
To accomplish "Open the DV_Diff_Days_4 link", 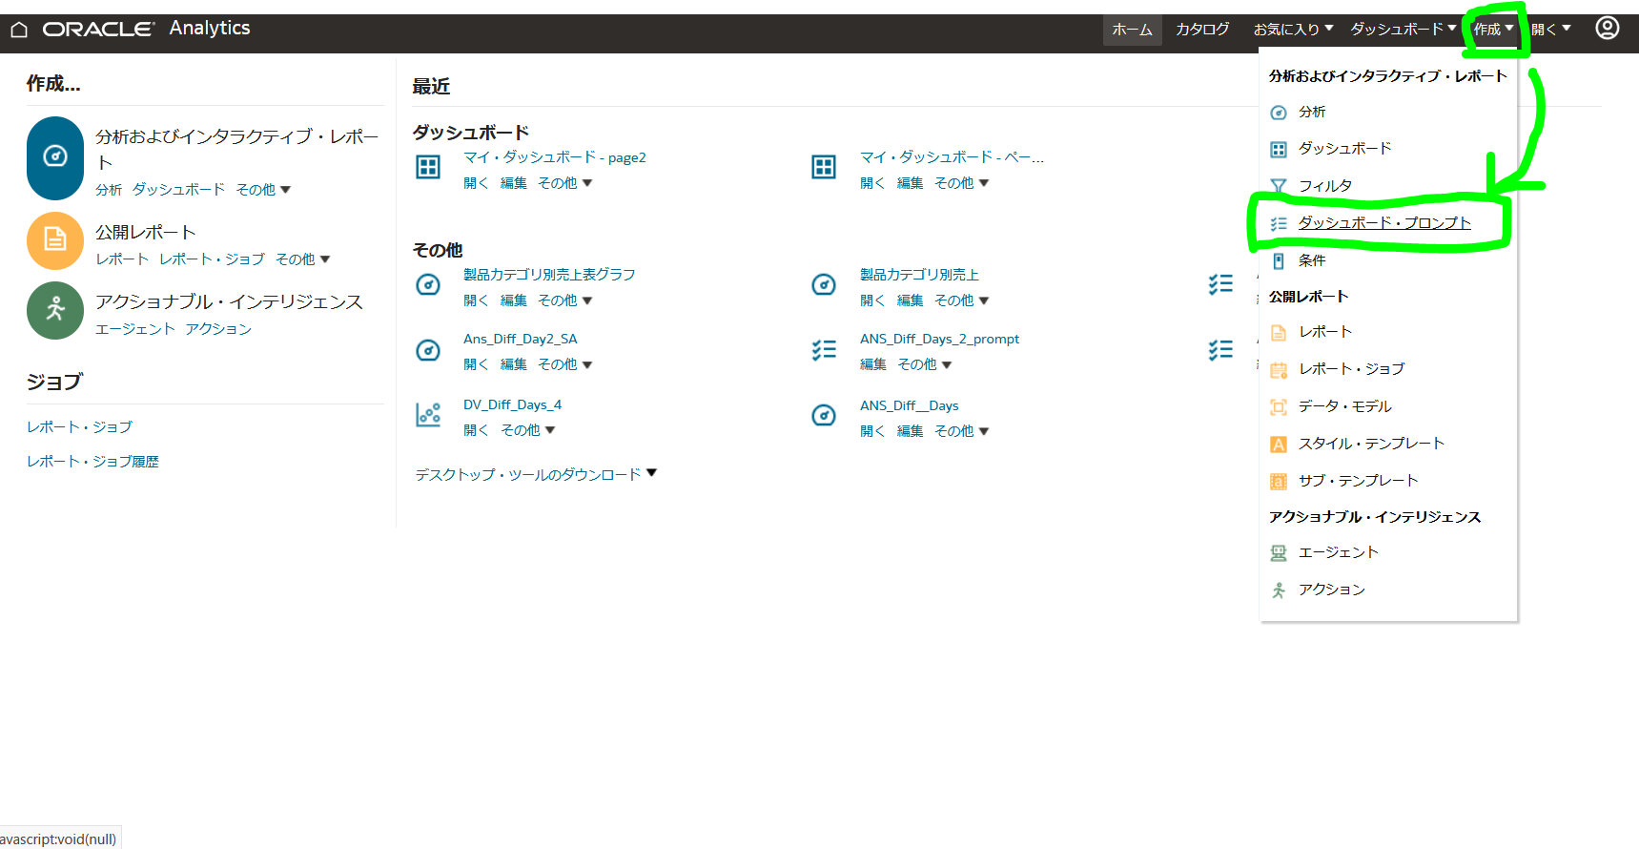I will click(512, 404).
